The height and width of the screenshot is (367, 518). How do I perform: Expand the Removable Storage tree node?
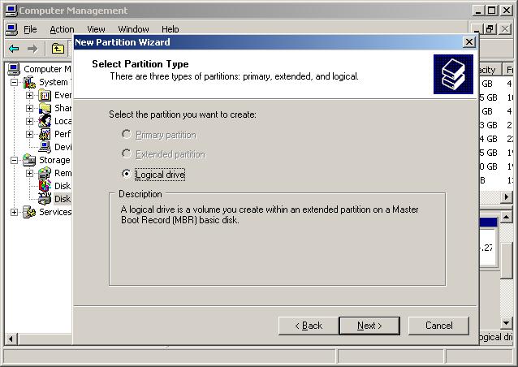[29, 173]
